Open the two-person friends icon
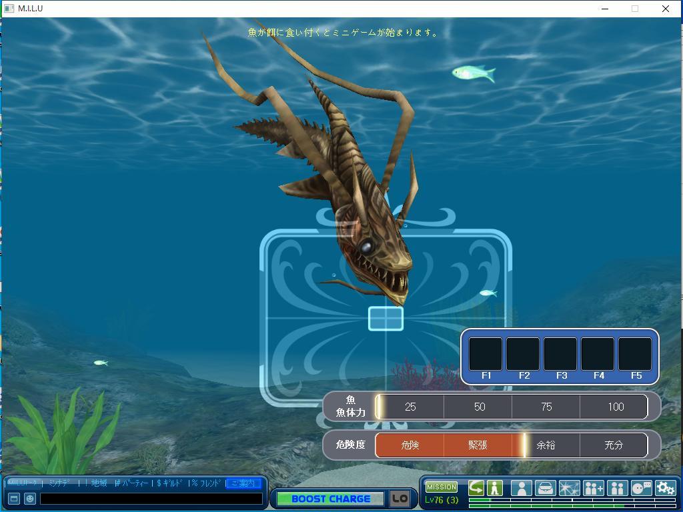Screen dimensions: 683x512 (x=617, y=488)
